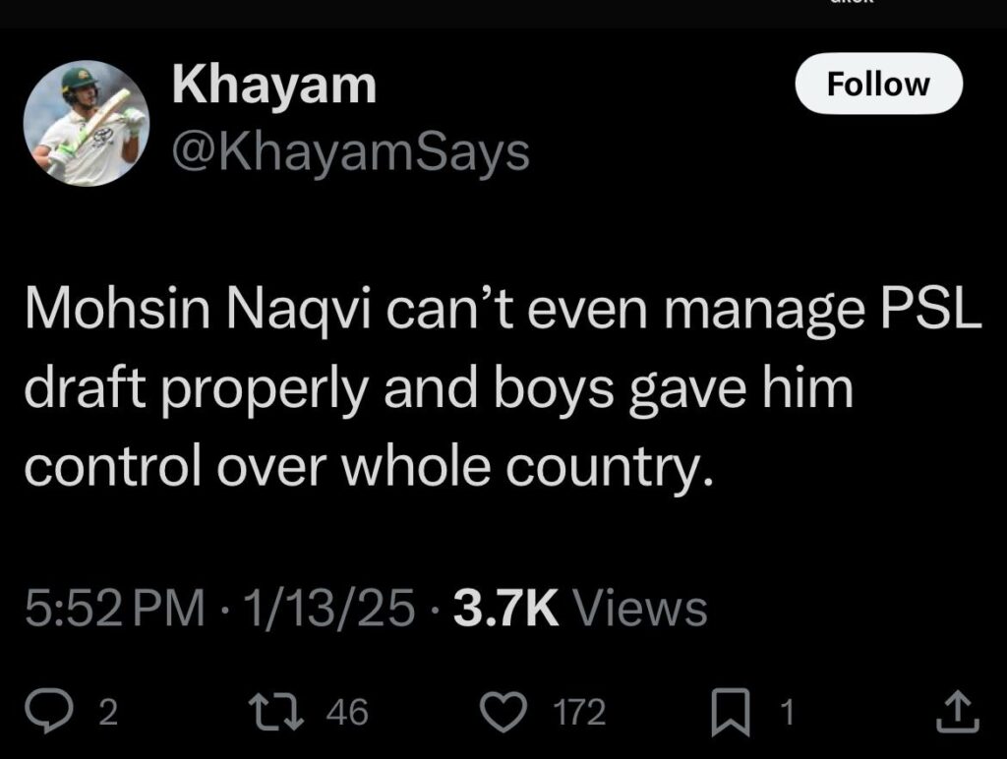Click the Follow button

click(x=877, y=85)
